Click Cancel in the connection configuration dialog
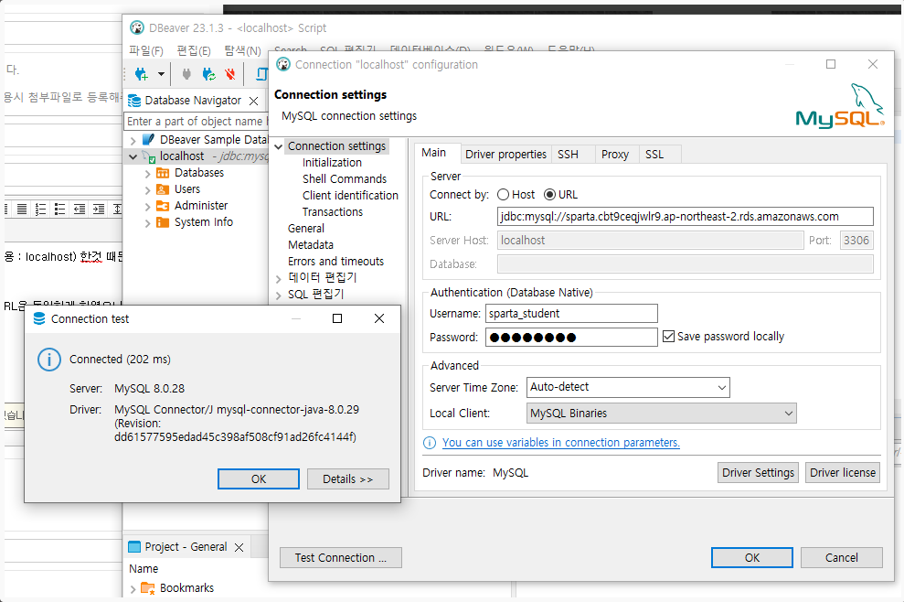 [x=842, y=557]
